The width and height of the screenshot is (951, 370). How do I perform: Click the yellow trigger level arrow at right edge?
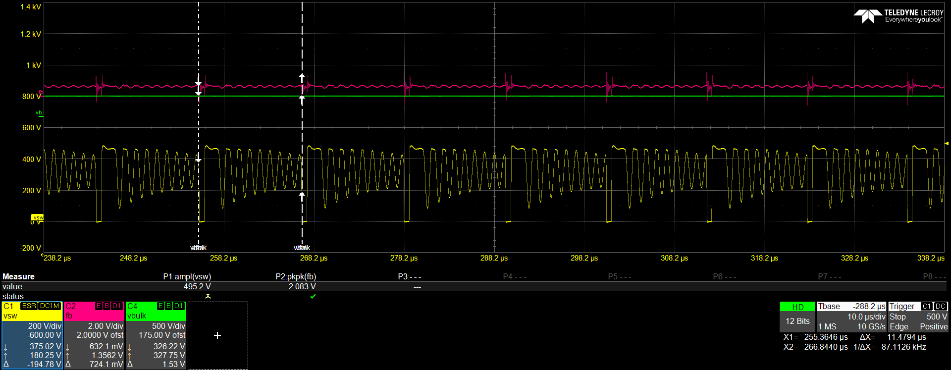pos(947,143)
